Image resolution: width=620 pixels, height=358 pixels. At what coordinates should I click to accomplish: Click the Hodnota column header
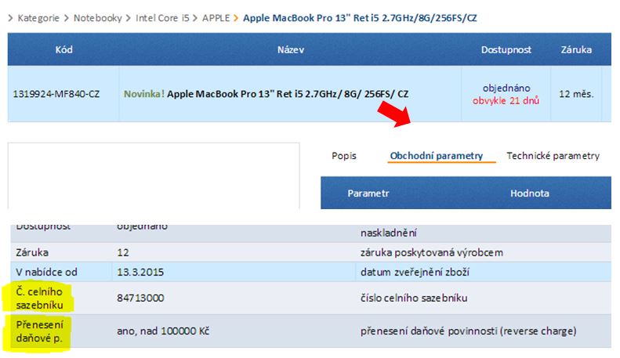click(529, 193)
